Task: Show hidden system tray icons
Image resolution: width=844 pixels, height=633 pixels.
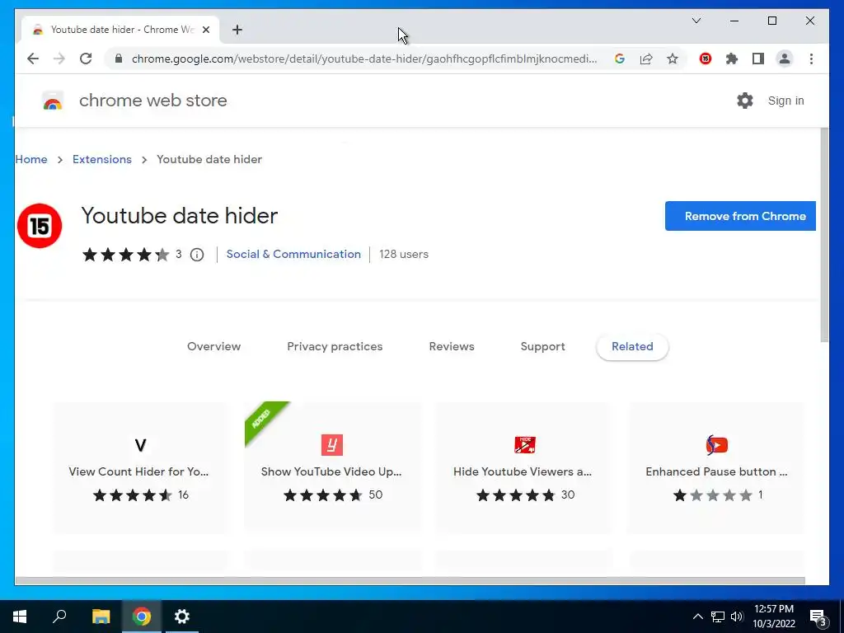Action: (x=697, y=617)
